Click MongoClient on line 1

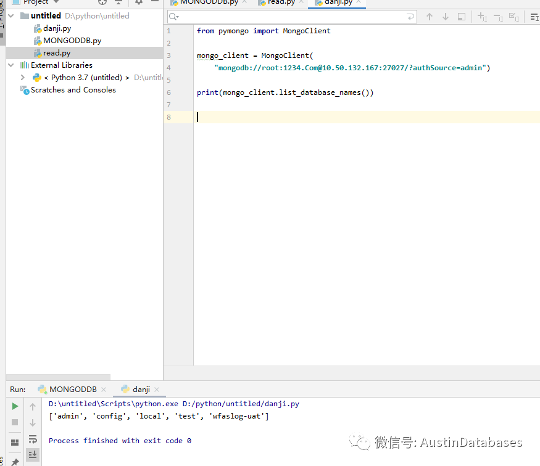pos(307,31)
